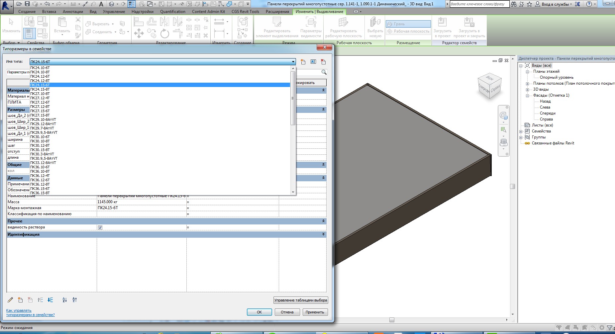Screen dimensions: 615x334
Task: Sort parameters in ascending order
Action: [64, 300]
